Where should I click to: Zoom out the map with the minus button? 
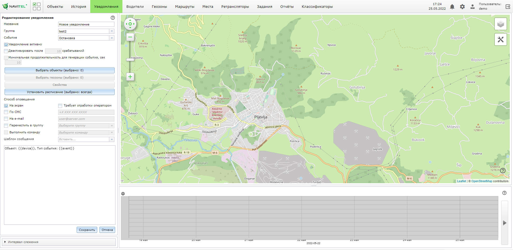(x=130, y=37)
